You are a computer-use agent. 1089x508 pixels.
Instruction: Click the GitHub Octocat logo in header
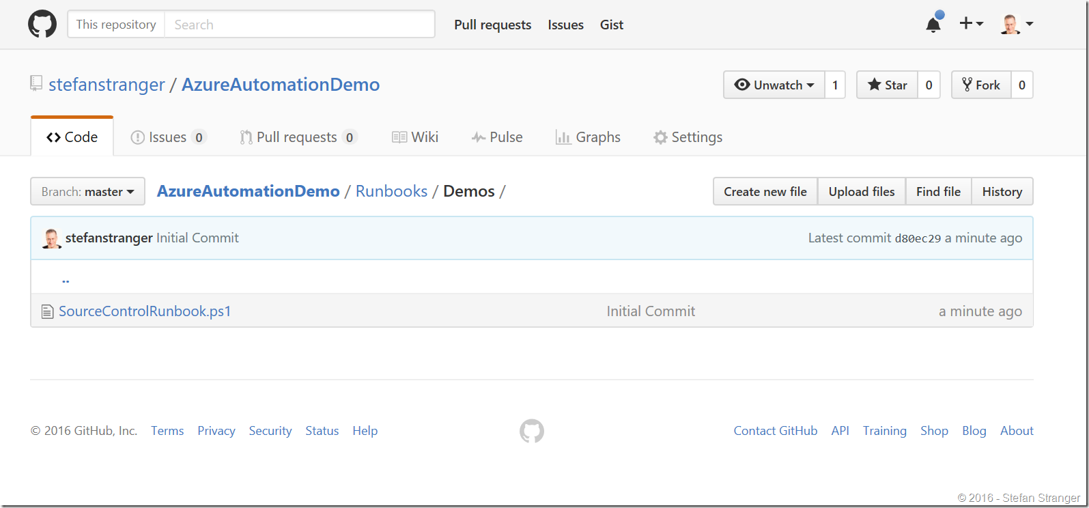[42, 24]
